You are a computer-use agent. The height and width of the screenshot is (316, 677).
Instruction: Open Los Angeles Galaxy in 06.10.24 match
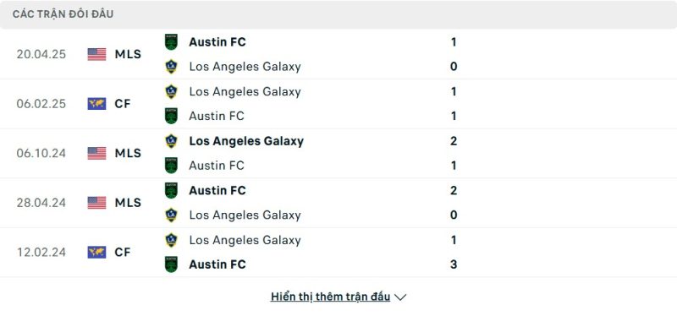pyautogui.click(x=246, y=141)
